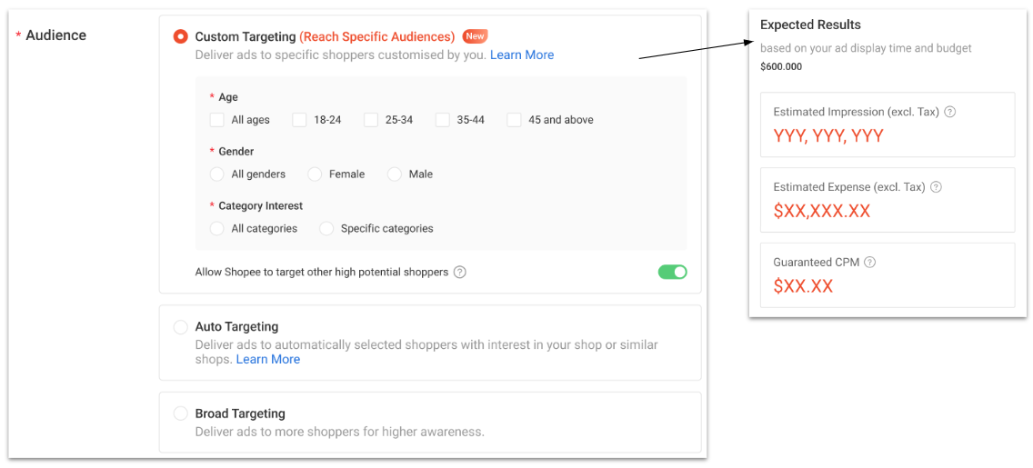Image resolution: width=1033 pixels, height=468 pixels.
Task: Click the New badge on Custom Targeting
Action: pyautogui.click(x=475, y=36)
